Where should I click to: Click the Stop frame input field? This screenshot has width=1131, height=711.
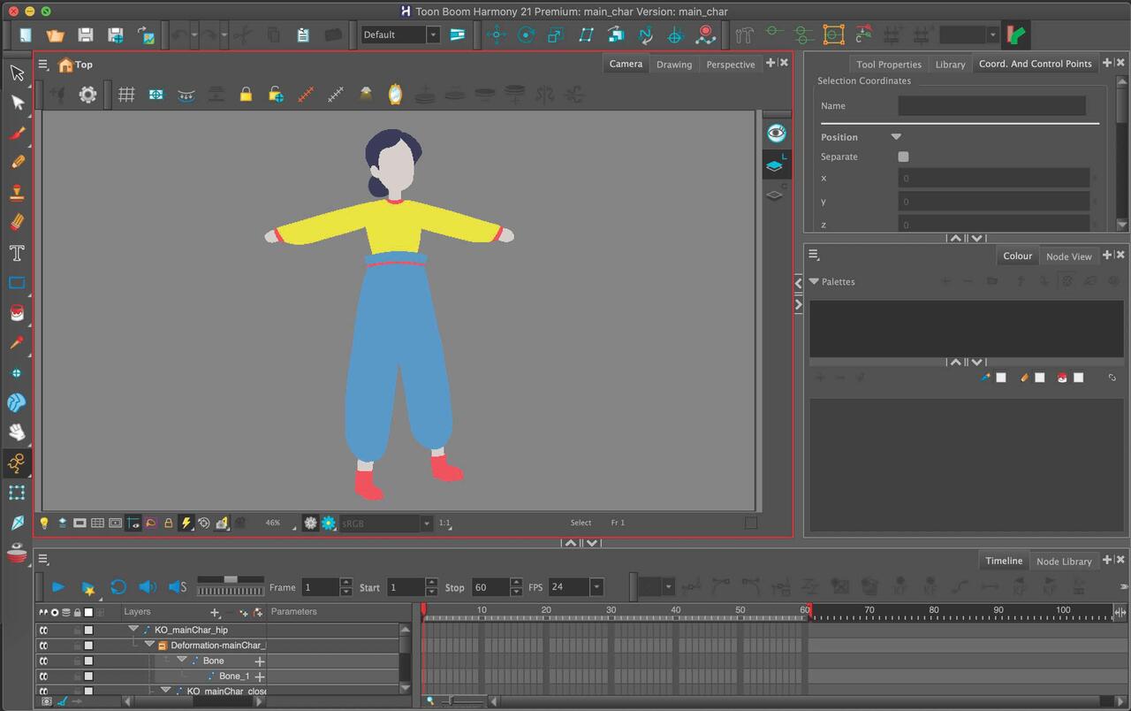[x=490, y=587]
